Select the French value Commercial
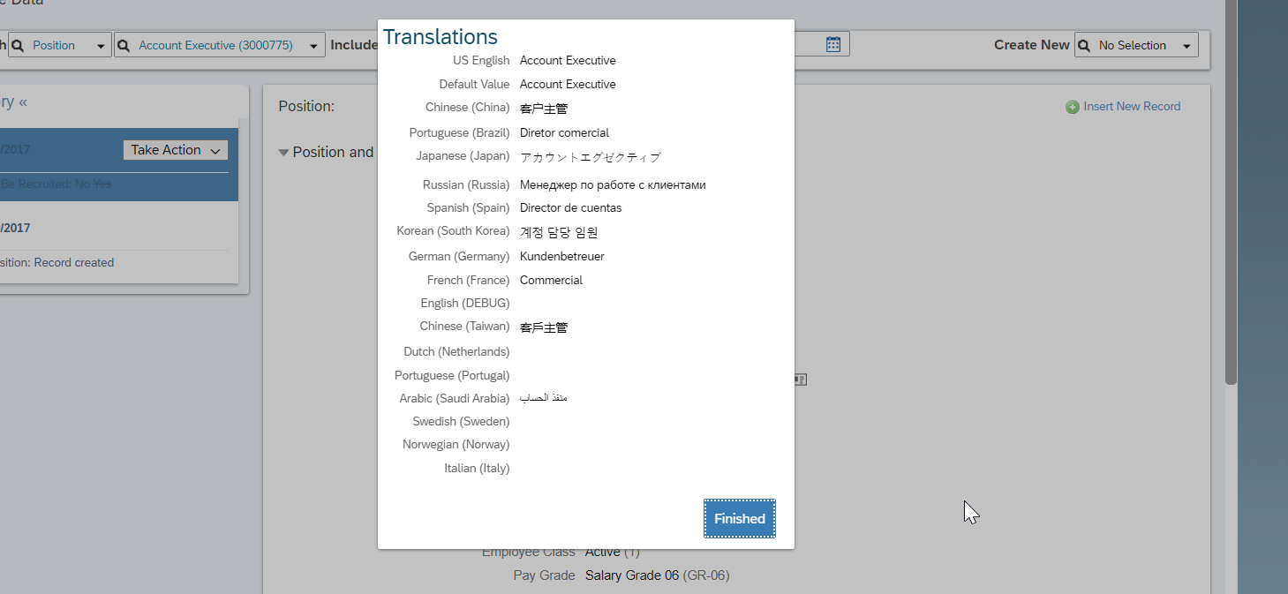This screenshot has width=1288, height=594. click(x=551, y=281)
